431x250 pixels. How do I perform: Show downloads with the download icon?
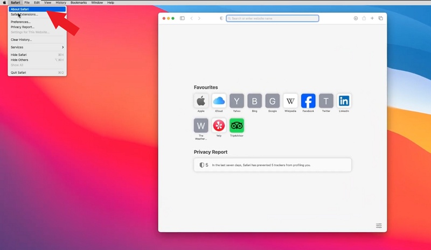point(356,18)
